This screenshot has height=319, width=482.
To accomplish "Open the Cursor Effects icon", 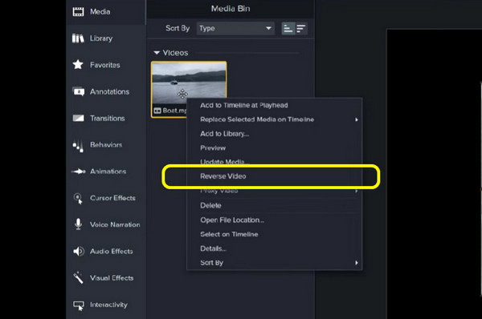I will (x=79, y=199).
